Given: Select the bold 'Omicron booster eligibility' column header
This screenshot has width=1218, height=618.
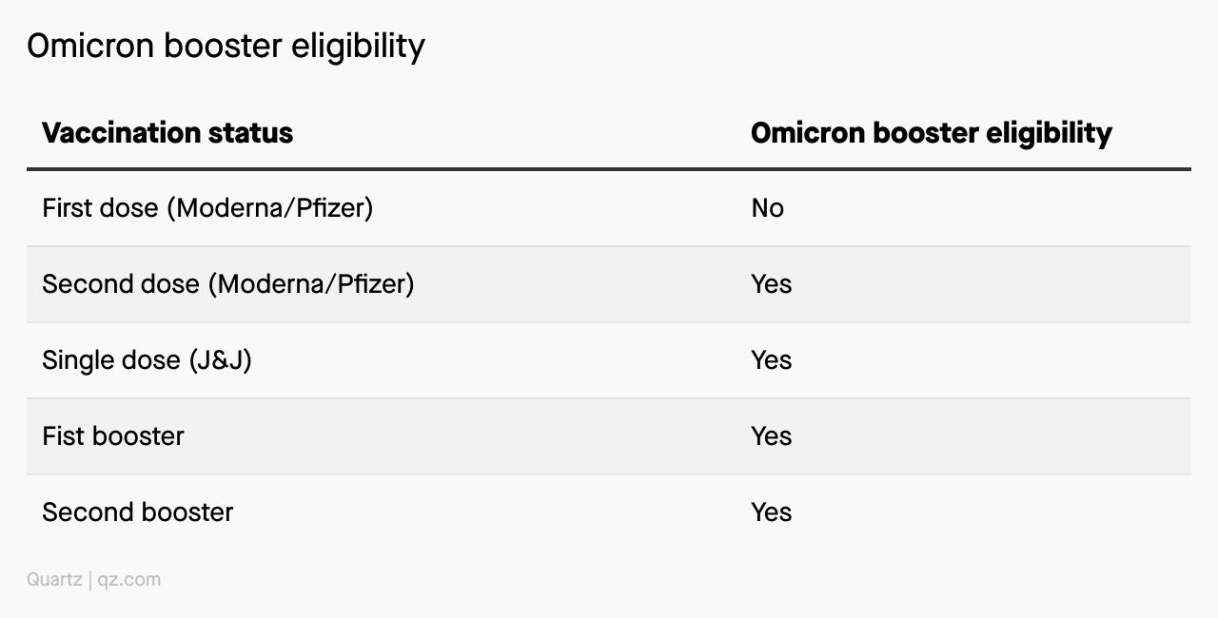Looking at the screenshot, I should [931, 133].
